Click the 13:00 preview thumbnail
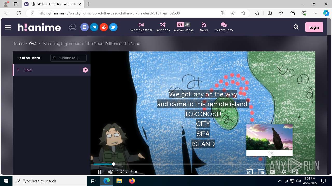The height and width of the screenshot is (186, 332). [269, 137]
